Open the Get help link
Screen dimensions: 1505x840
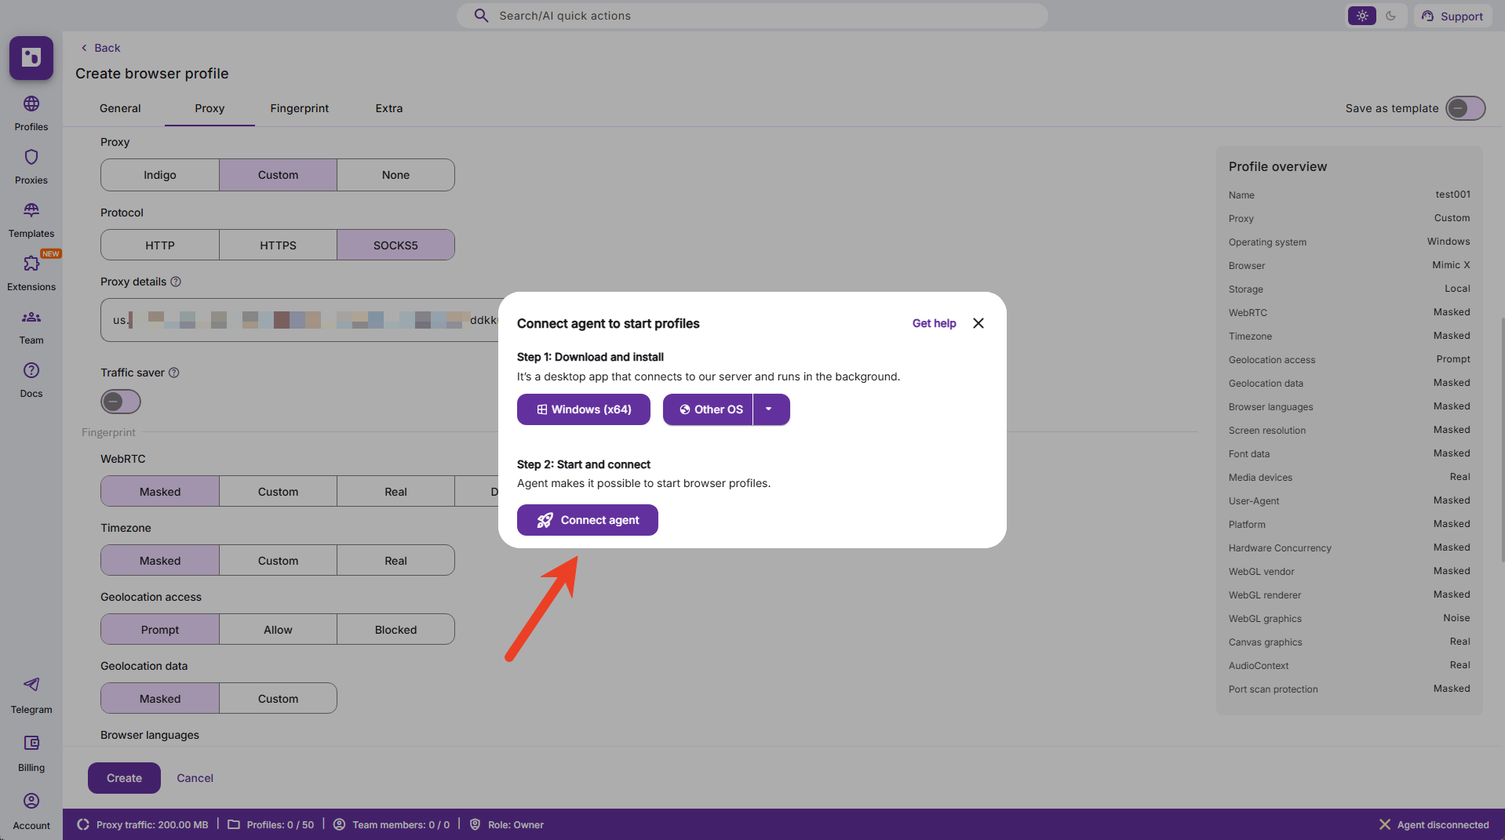(934, 323)
